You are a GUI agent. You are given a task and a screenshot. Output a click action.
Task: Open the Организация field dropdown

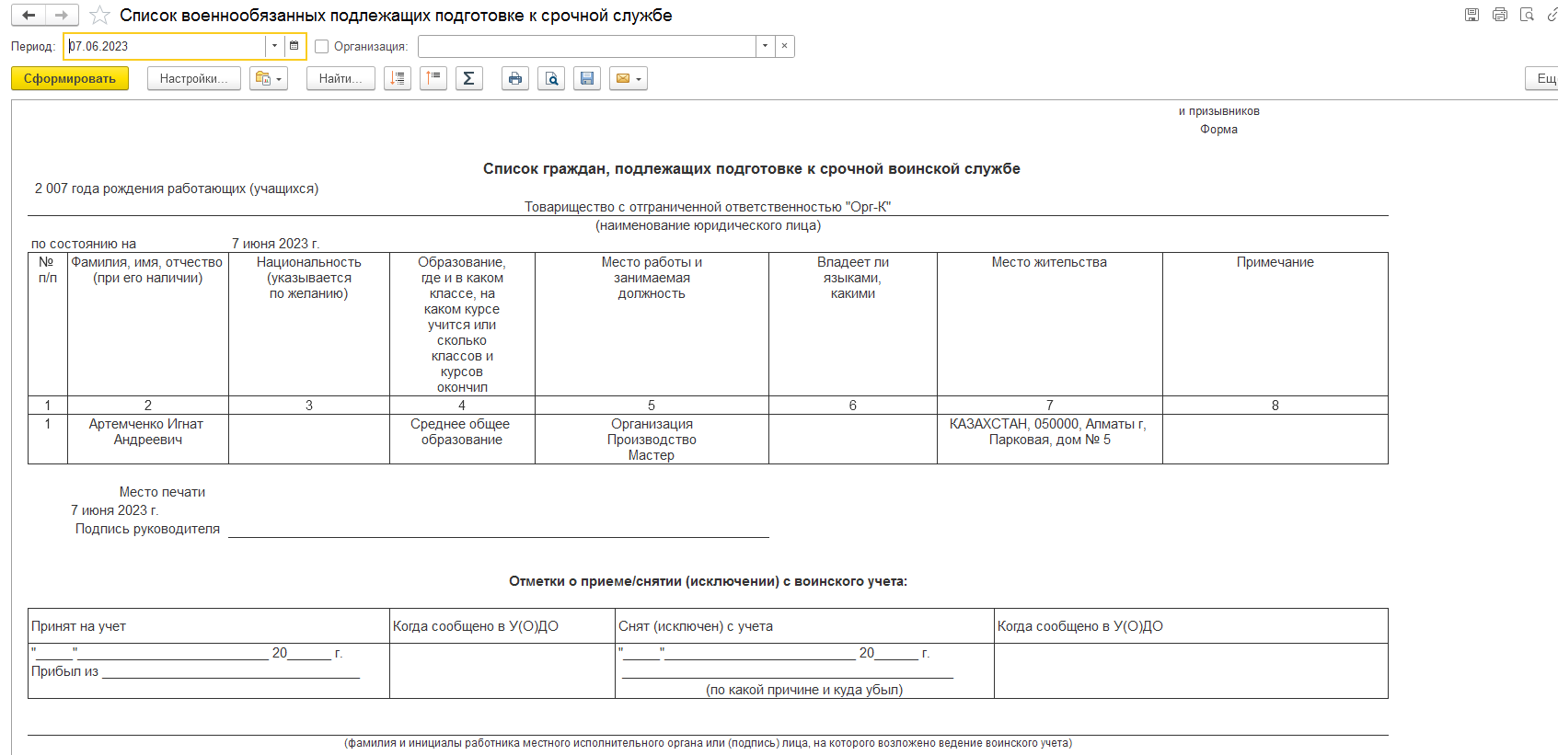765,46
